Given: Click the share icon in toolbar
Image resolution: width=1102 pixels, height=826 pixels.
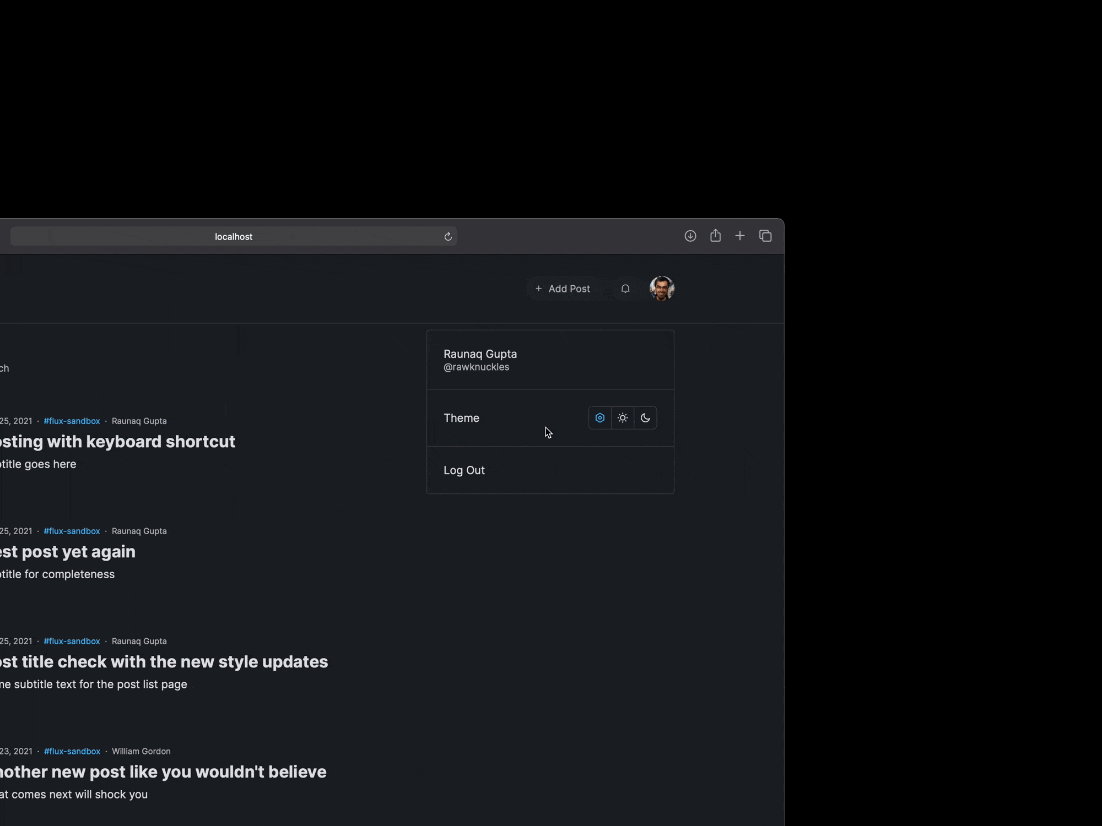Looking at the screenshot, I should coord(715,236).
